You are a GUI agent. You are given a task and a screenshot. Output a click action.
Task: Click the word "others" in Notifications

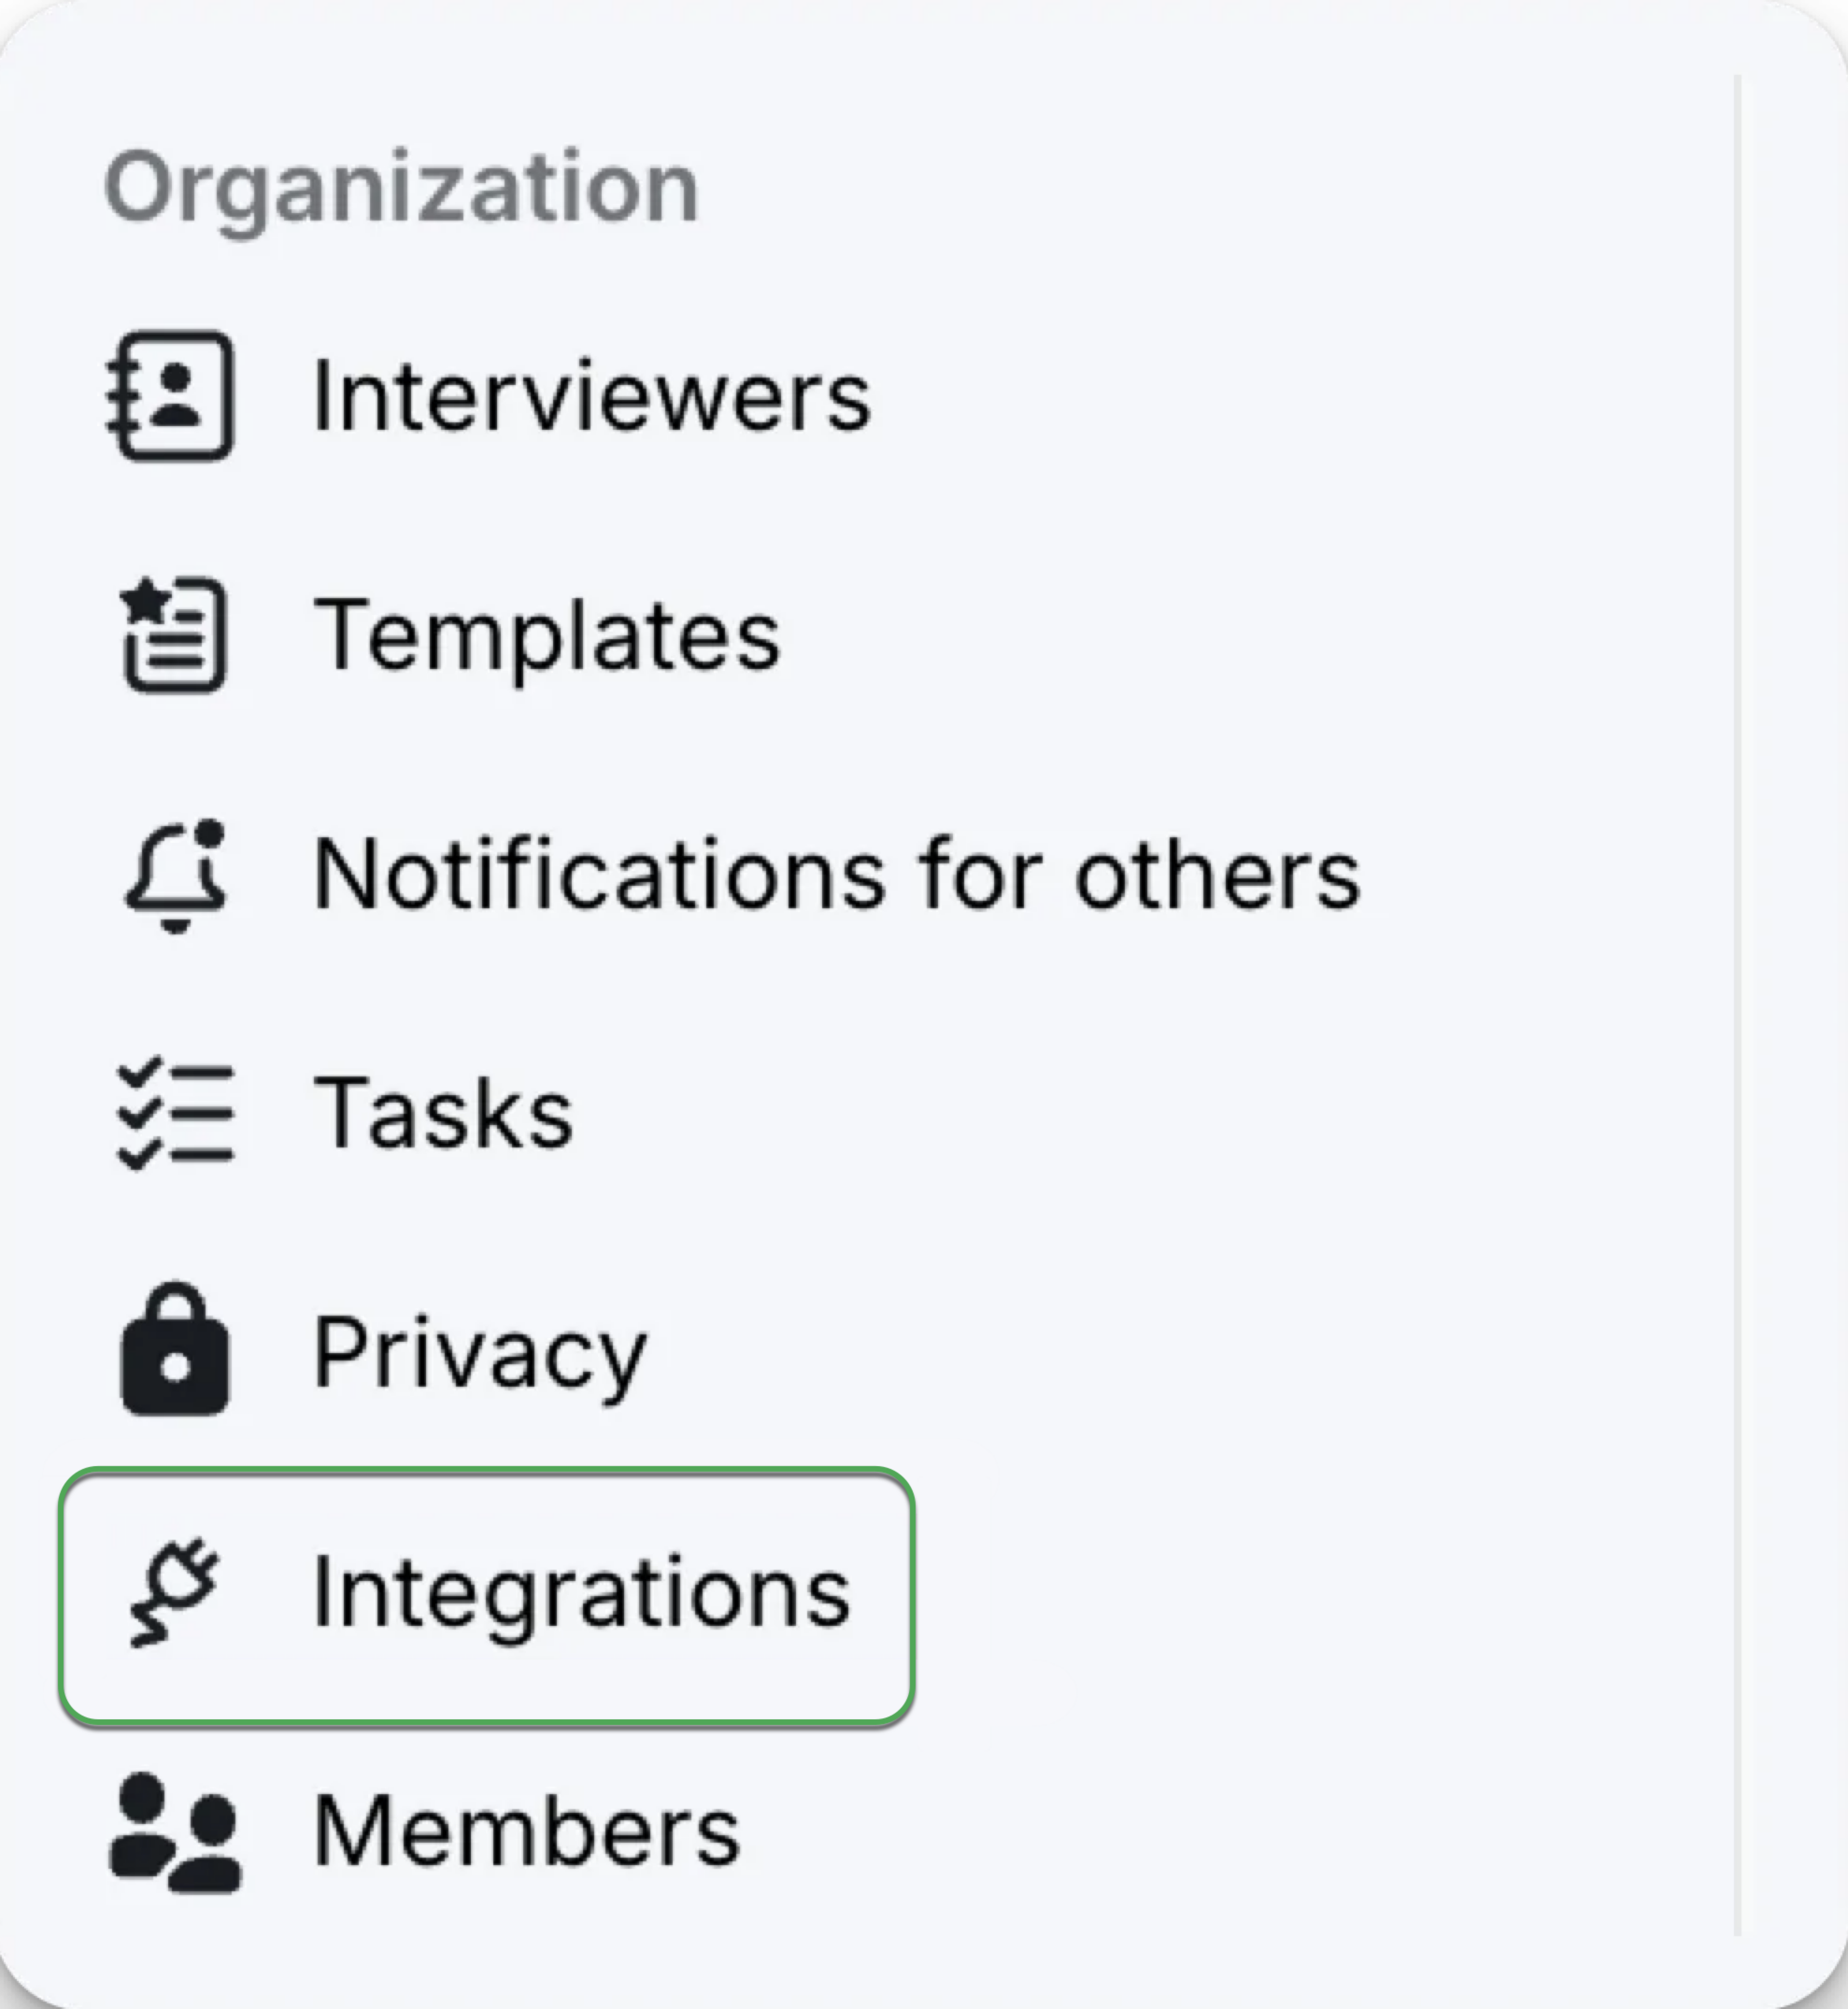[x=1217, y=875]
